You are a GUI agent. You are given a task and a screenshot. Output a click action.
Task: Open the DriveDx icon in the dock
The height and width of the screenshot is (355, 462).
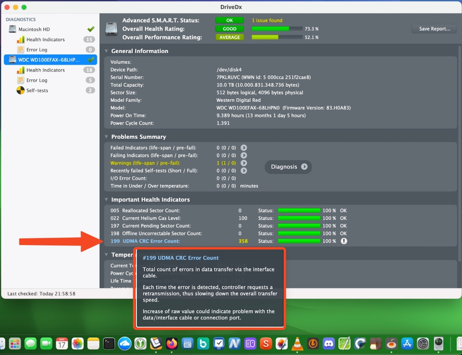[439, 343]
